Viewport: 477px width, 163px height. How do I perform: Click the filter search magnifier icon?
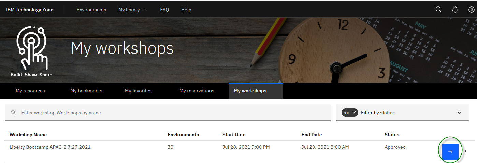(x=13, y=113)
